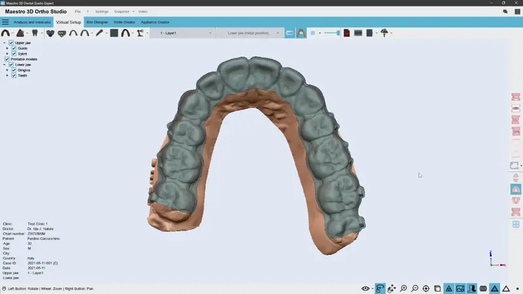Click the molar-shaped base tool icon
This screenshot has height=294, width=523.
coord(50,33)
